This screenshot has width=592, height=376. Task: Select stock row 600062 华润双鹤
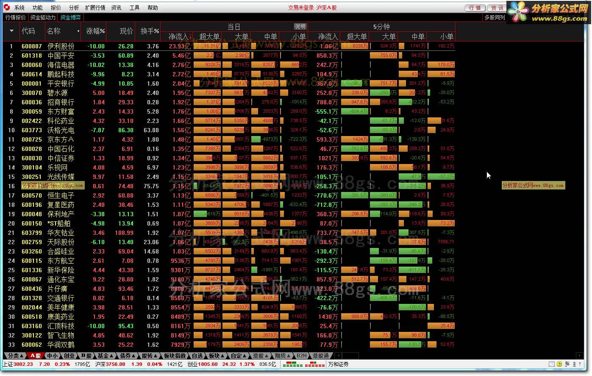[229, 345]
